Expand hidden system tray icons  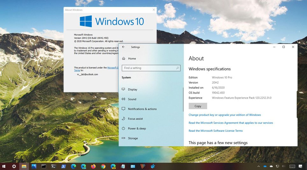click(x=259, y=166)
